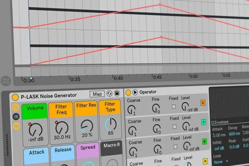Viewport: 249px width, 166px height.
Task: Click the green Volume macro label
Action: coord(35,111)
